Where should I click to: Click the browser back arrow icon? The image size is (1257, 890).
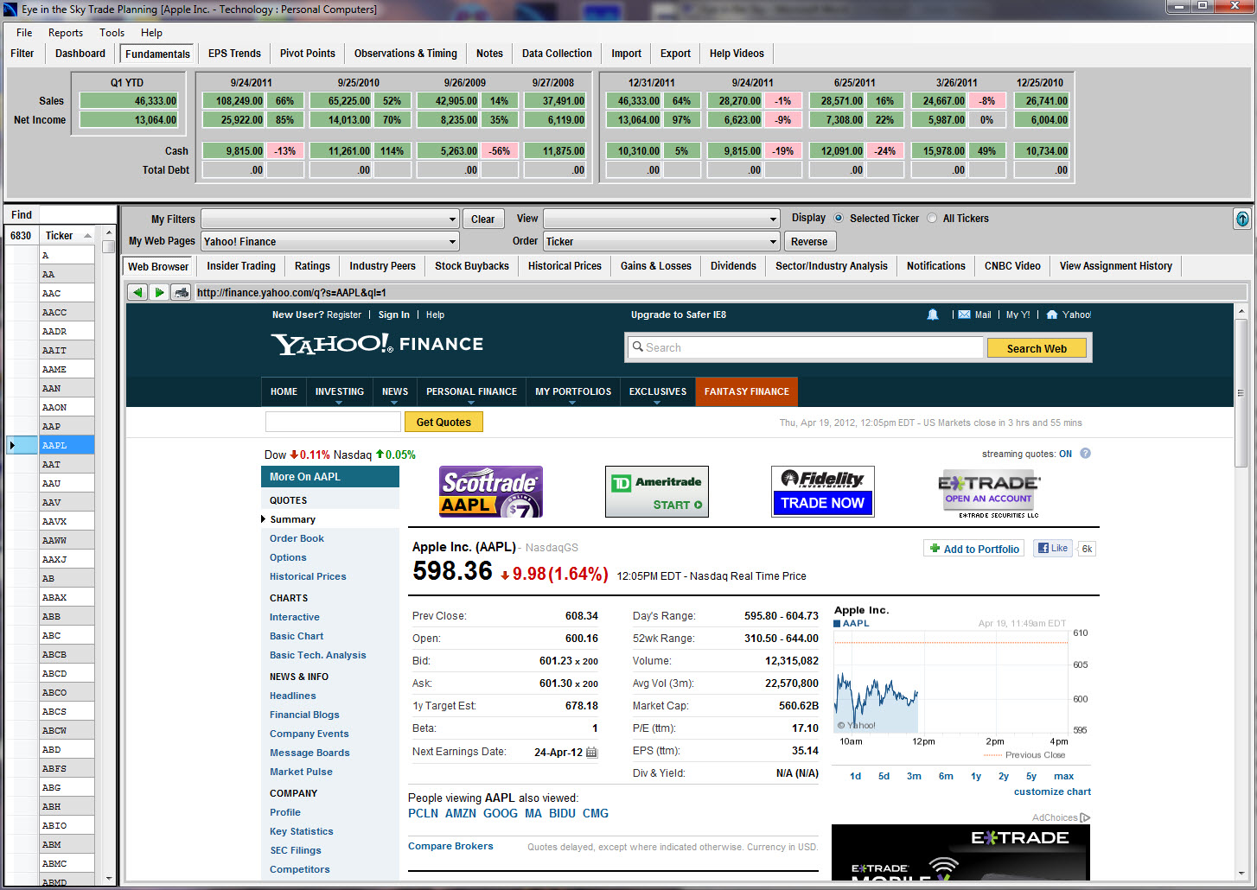[137, 293]
